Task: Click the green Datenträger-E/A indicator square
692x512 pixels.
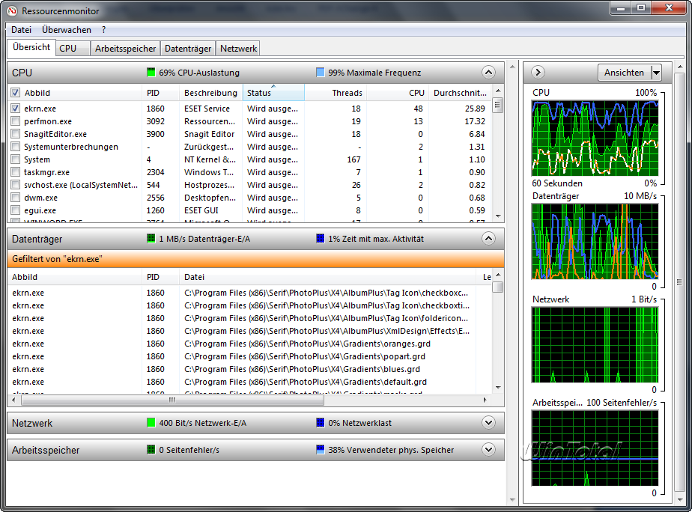Action: [151, 239]
